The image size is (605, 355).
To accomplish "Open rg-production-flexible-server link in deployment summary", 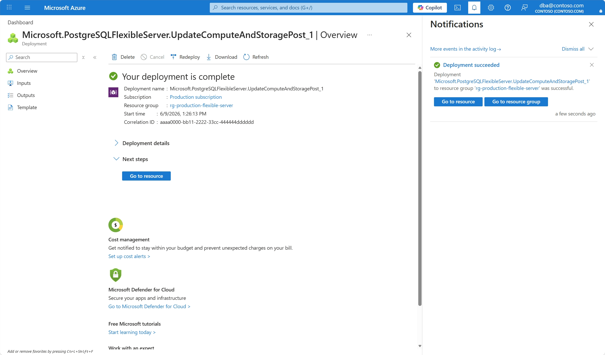I will (x=201, y=105).
